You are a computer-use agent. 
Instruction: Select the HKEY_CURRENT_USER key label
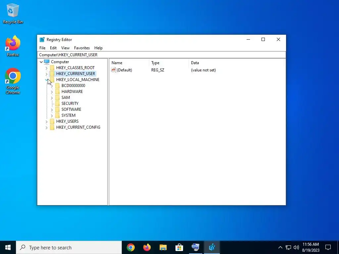click(x=75, y=74)
